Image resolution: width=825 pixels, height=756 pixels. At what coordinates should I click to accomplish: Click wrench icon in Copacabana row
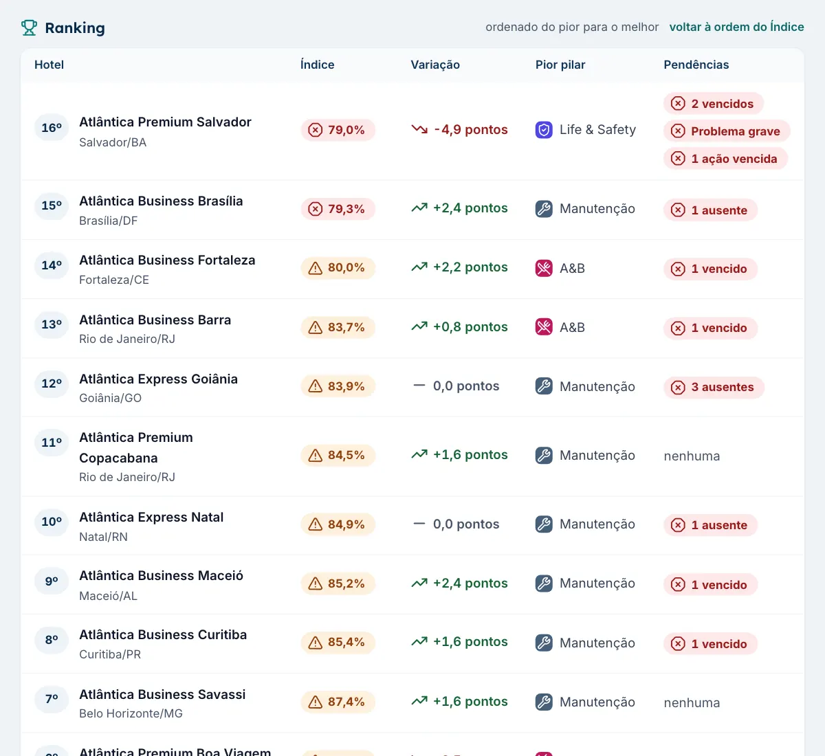(x=544, y=455)
